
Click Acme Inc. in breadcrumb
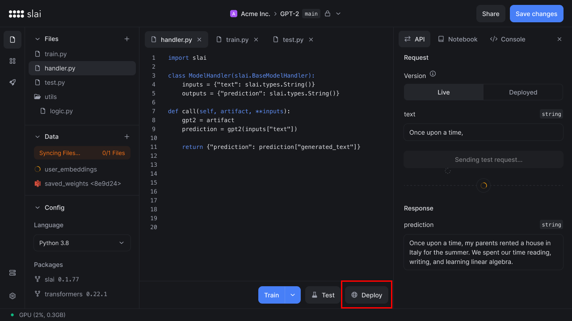(256, 14)
